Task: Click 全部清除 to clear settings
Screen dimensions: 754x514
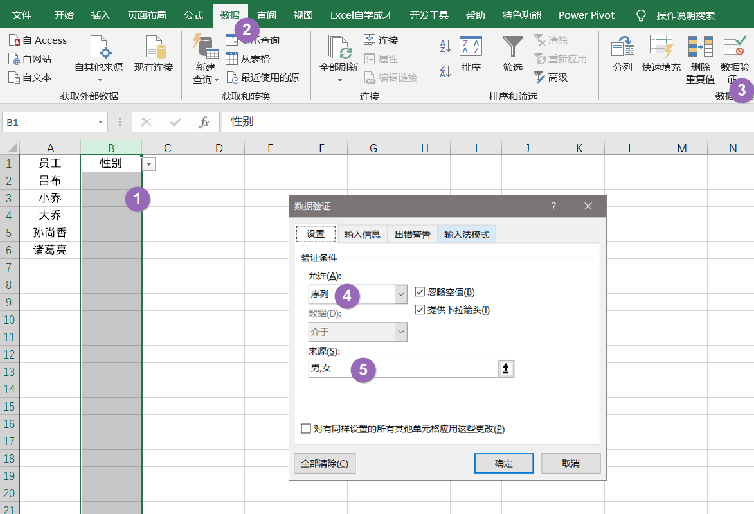Action: [325, 463]
